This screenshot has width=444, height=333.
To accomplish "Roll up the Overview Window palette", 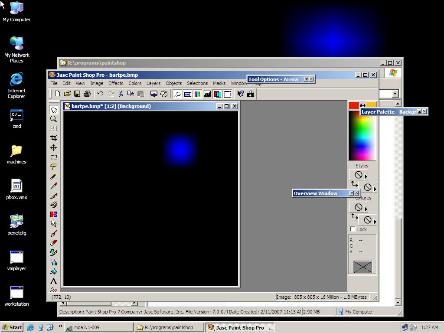I will (x=352, y=193).
